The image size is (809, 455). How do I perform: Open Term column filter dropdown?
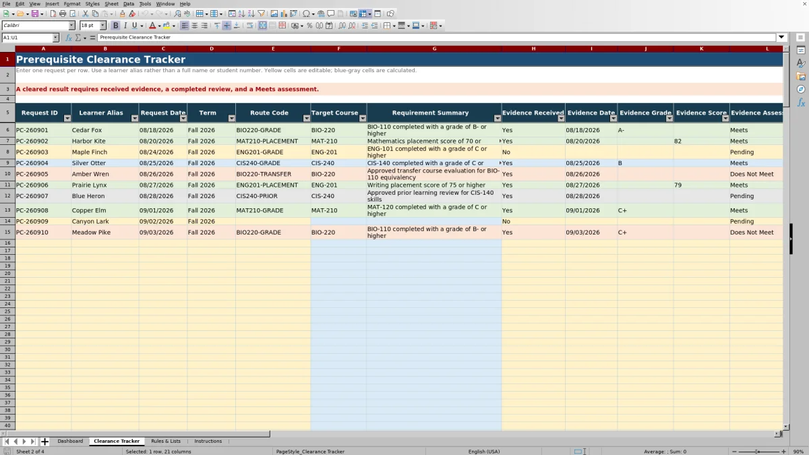[x=231, y=118]
